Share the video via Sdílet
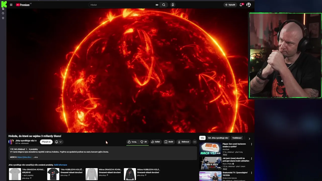 click(155, 142)
